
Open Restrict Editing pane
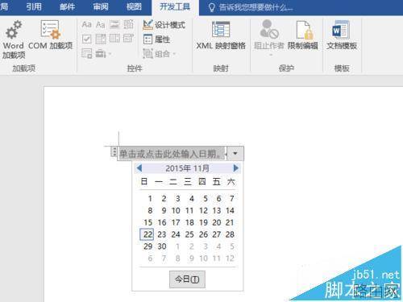pyautogui.click(x=303, y=35)
